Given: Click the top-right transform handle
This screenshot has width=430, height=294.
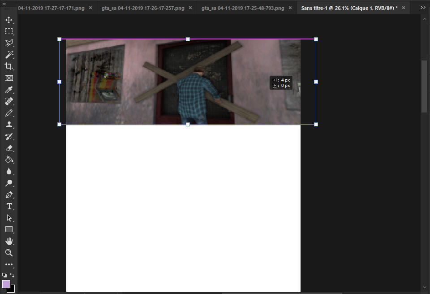Looking at the screenshot, I should coord(316,39).
